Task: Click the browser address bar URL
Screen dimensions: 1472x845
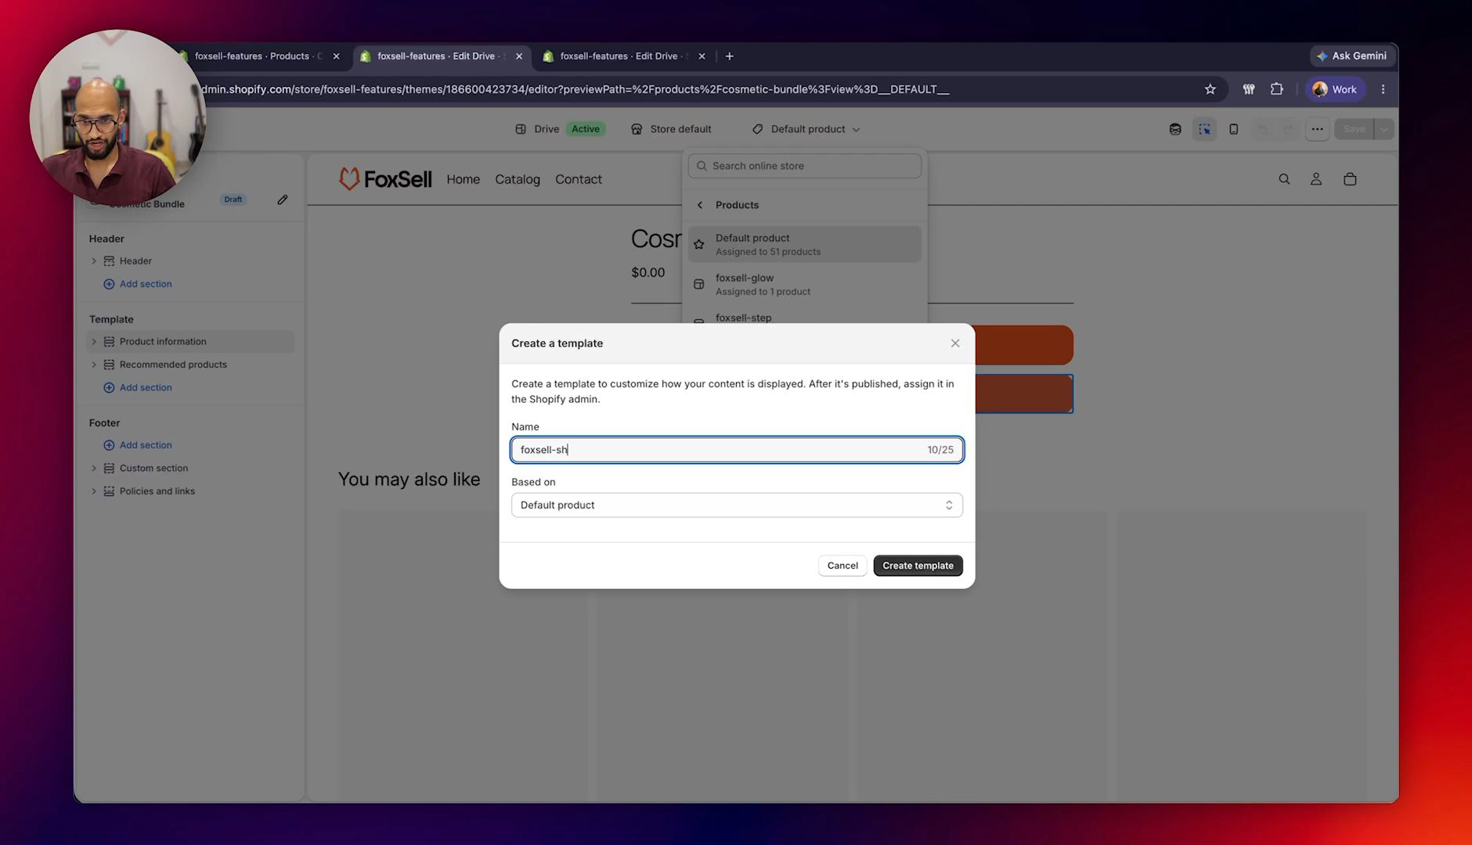Action: pyautogui.click(x=575, y=89)
